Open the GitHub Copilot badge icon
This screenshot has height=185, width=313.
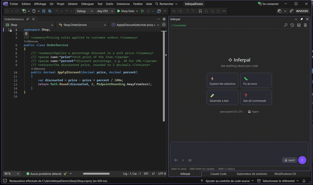pyautogui.click(x=280, y=11)
